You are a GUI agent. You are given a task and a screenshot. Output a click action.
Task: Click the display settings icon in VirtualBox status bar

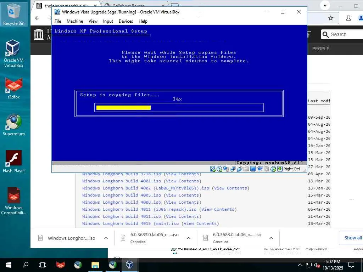click(x=253, y=169)
